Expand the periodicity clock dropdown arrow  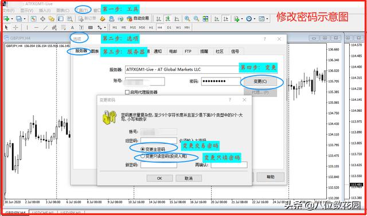click(254, 19)
